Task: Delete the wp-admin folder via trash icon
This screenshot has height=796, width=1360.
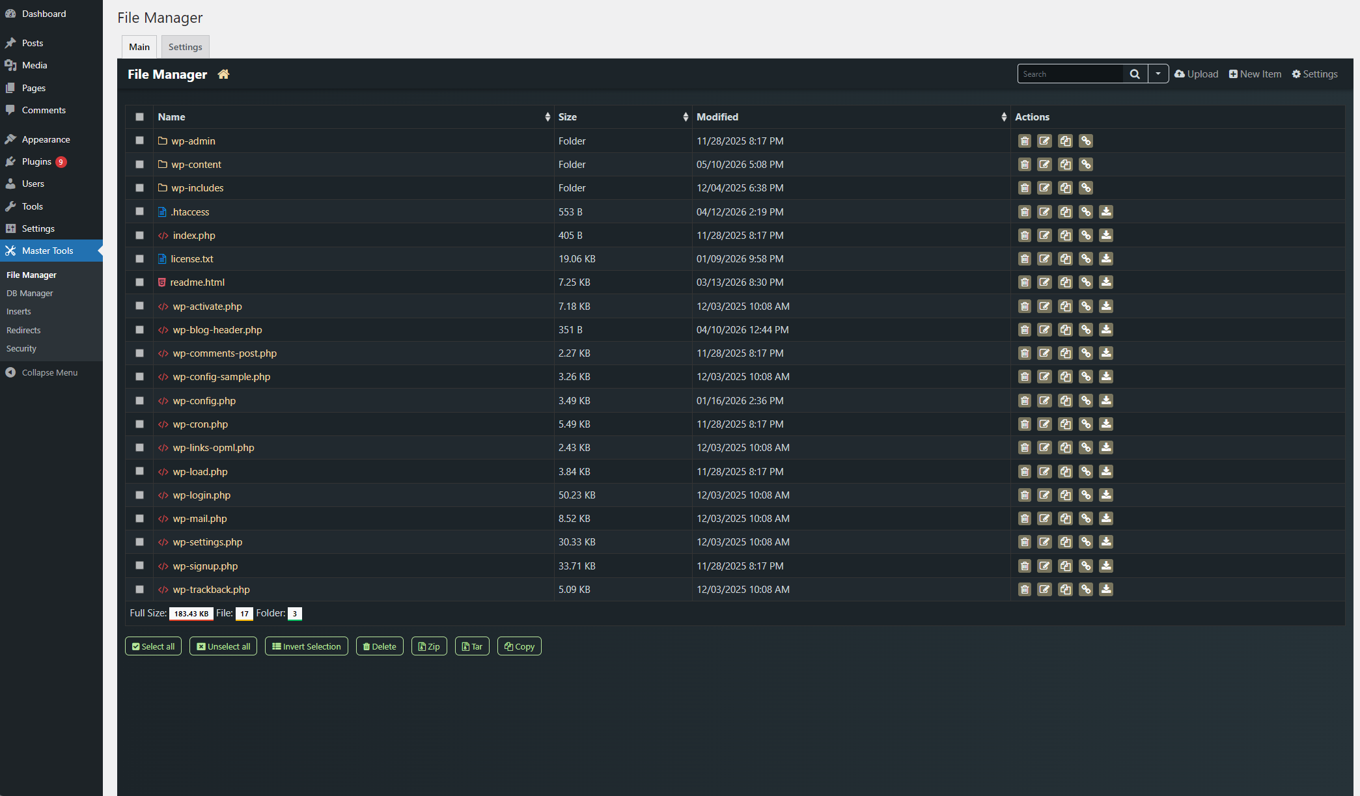Action: pos(1025,141)
